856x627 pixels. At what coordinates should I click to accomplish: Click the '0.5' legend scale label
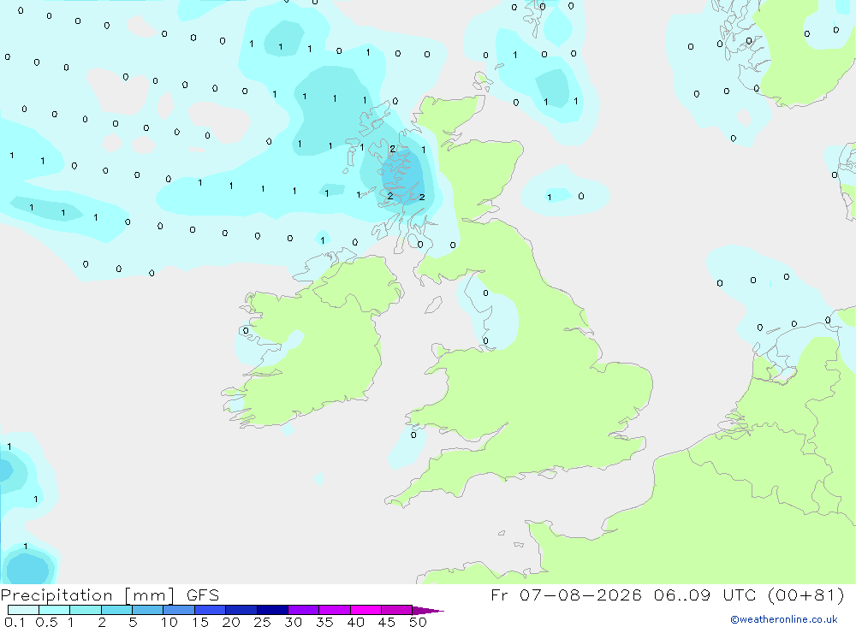tap(46, 622)
